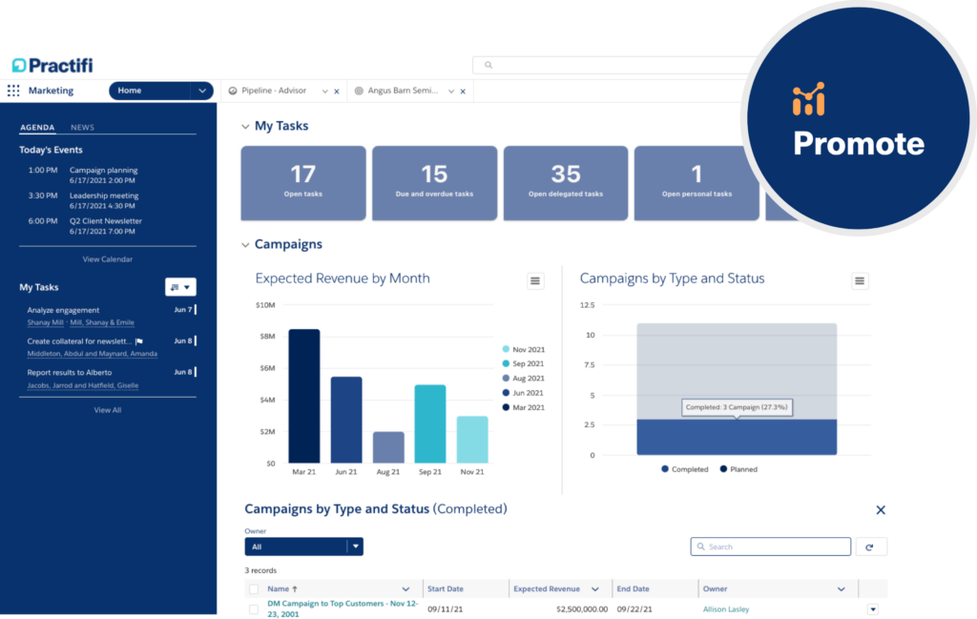The height and width of the screenshot is (619, 977).
Task: Expand the Home navigation dropdown arrow
Action: [201, 91]
